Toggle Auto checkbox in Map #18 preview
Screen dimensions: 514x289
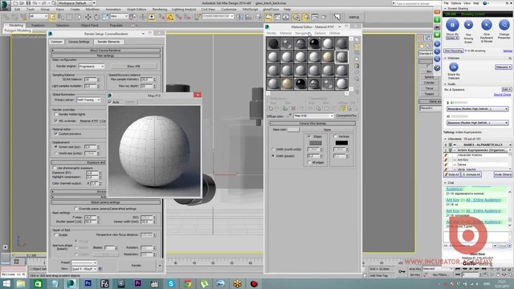pos(110,102)
